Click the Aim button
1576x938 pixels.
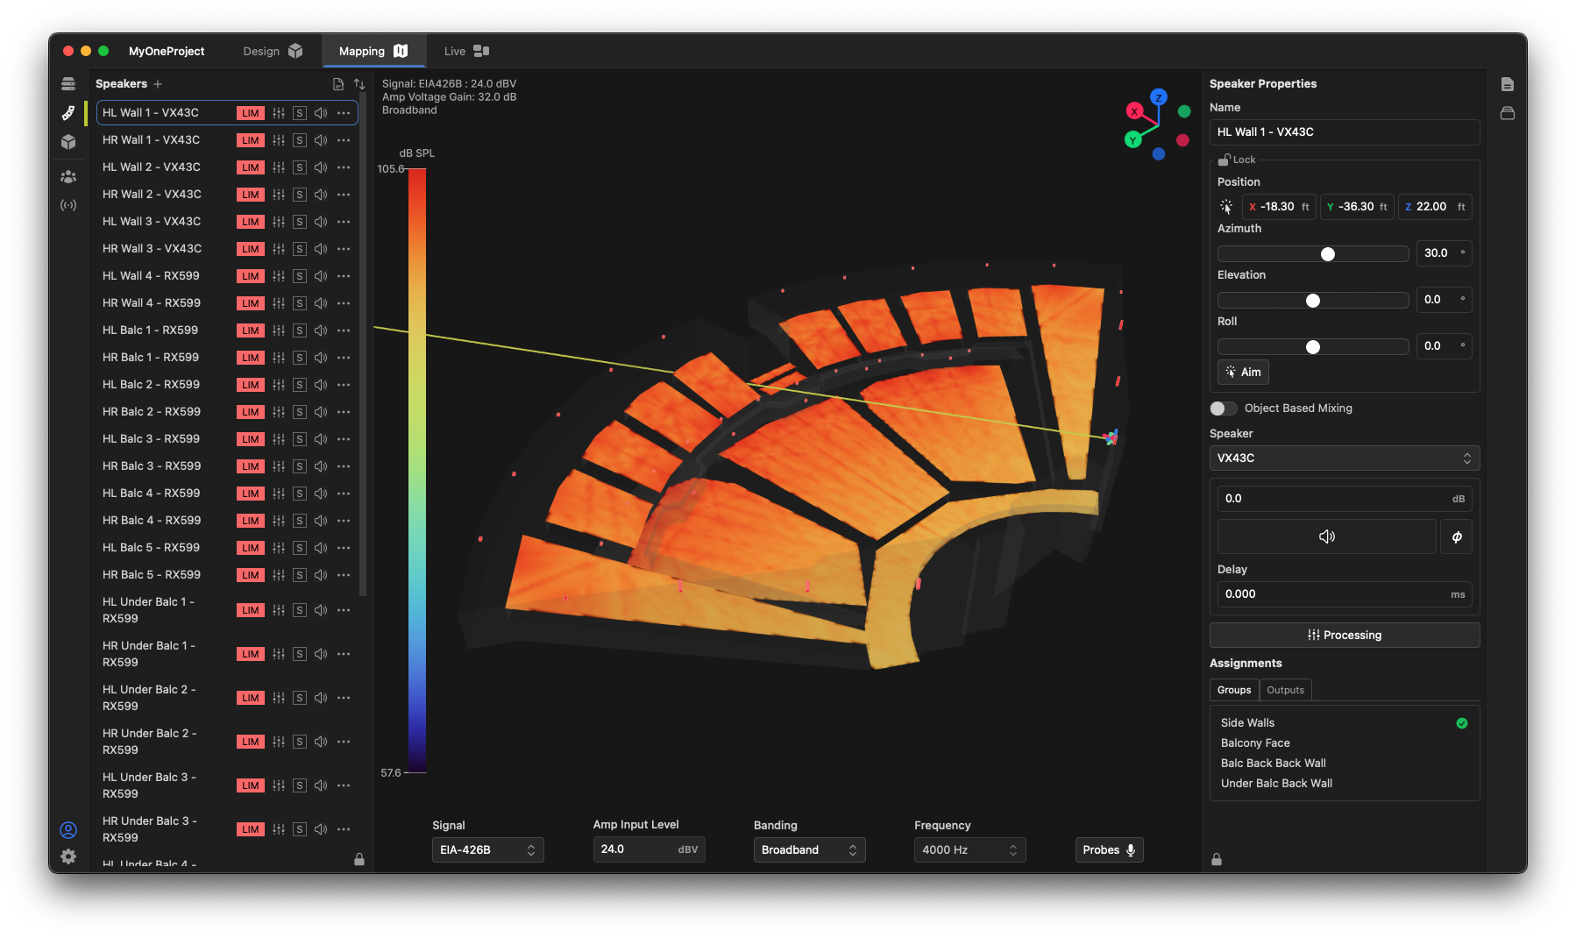(x=1243, y=373)
